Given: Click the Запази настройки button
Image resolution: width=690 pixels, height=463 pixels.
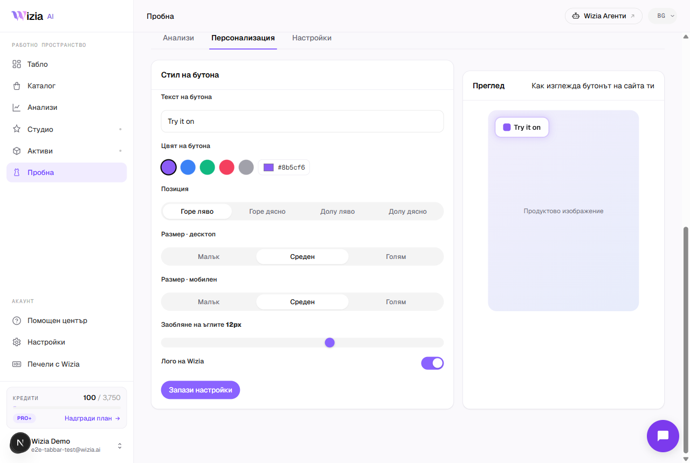Looking at the screenshot, I should [x=201, y=390].
